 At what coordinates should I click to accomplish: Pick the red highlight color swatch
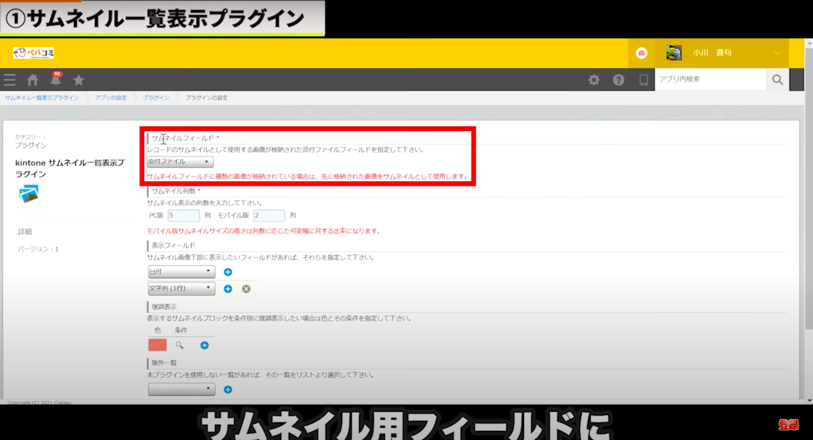click(x=157, y=345)
